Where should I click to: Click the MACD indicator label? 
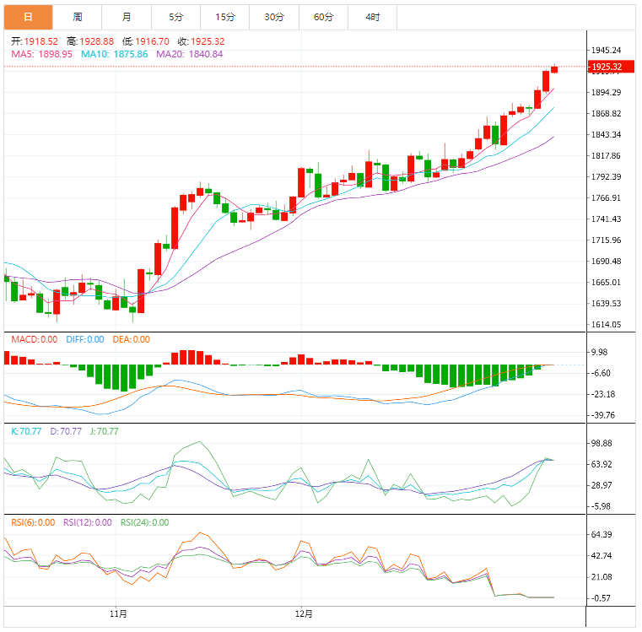tap(34, 339)
